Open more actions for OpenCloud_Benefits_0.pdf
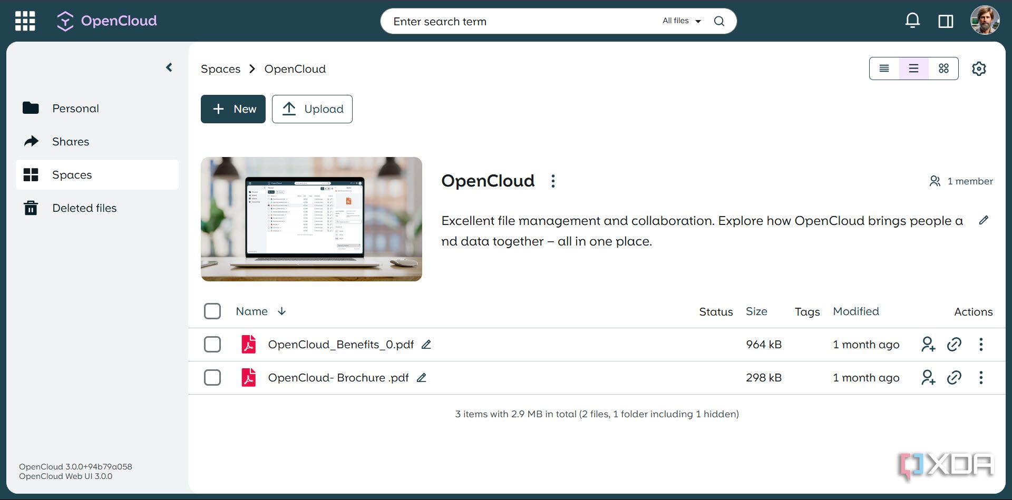The image size is (1012, 500). 981,345
